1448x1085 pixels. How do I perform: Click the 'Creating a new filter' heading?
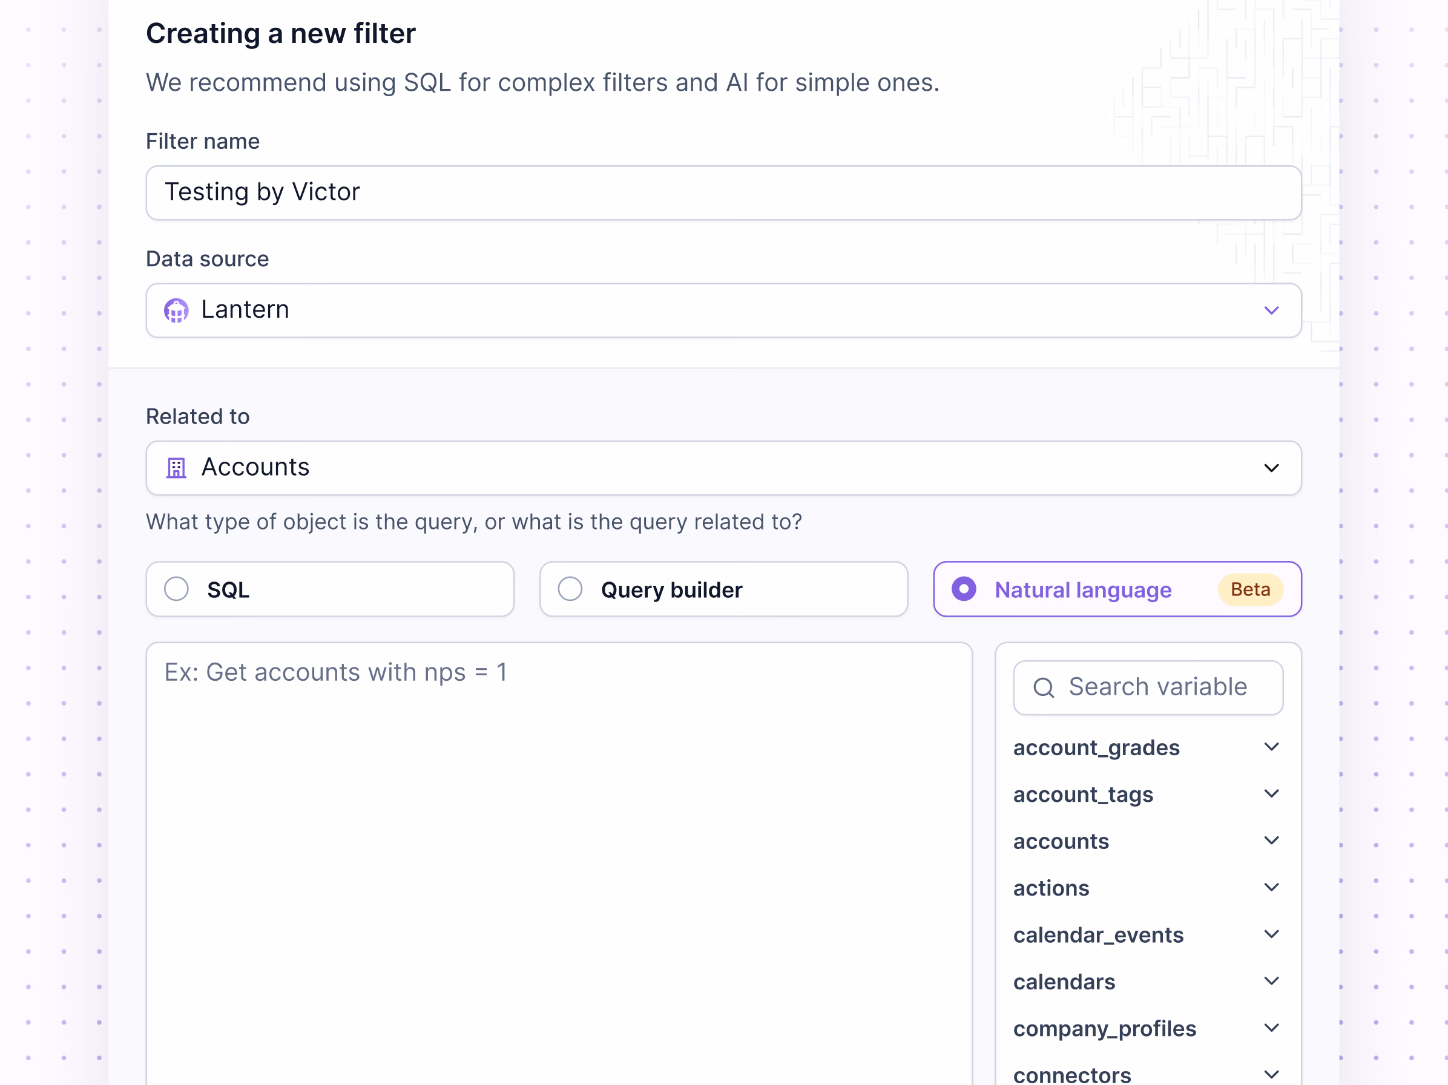point(280,33)
